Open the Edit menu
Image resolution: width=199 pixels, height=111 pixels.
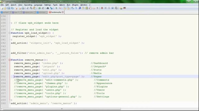tap(7, 5)
